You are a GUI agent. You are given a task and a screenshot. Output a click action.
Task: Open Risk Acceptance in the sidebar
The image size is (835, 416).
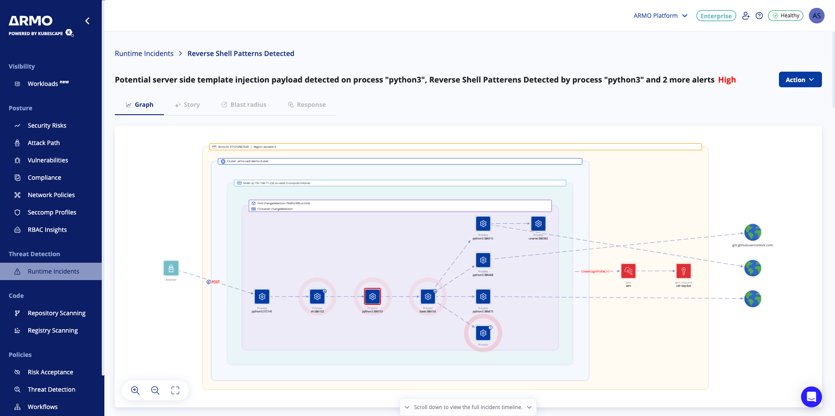[51, 372]
